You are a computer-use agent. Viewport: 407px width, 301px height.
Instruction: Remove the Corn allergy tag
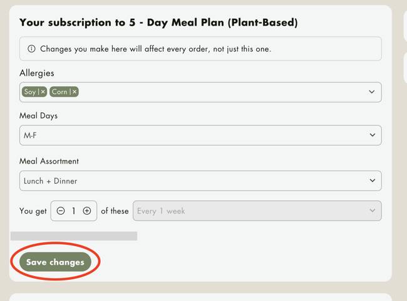[x=75, y=92]
